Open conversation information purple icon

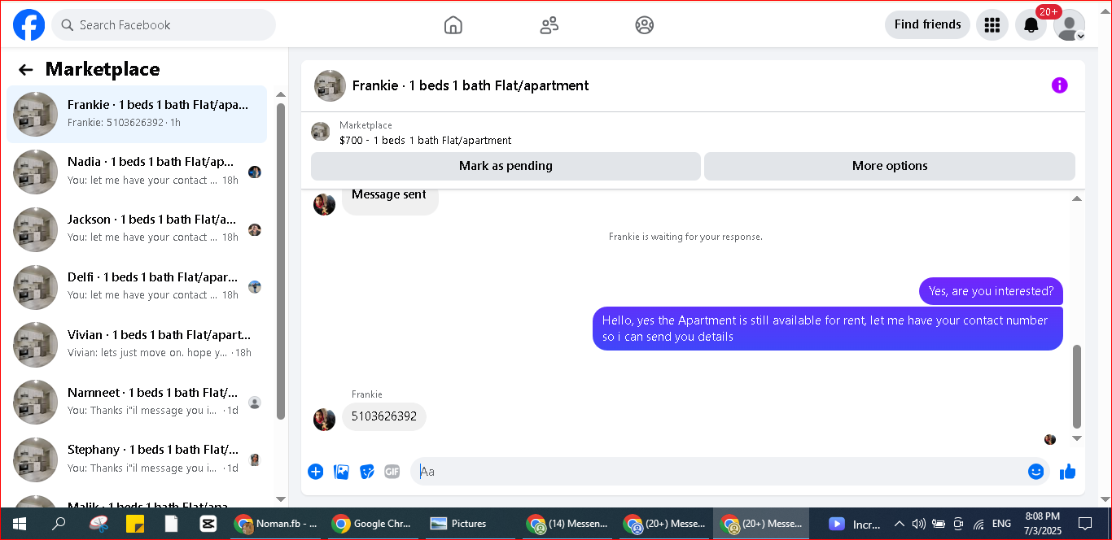[1059, 85]
